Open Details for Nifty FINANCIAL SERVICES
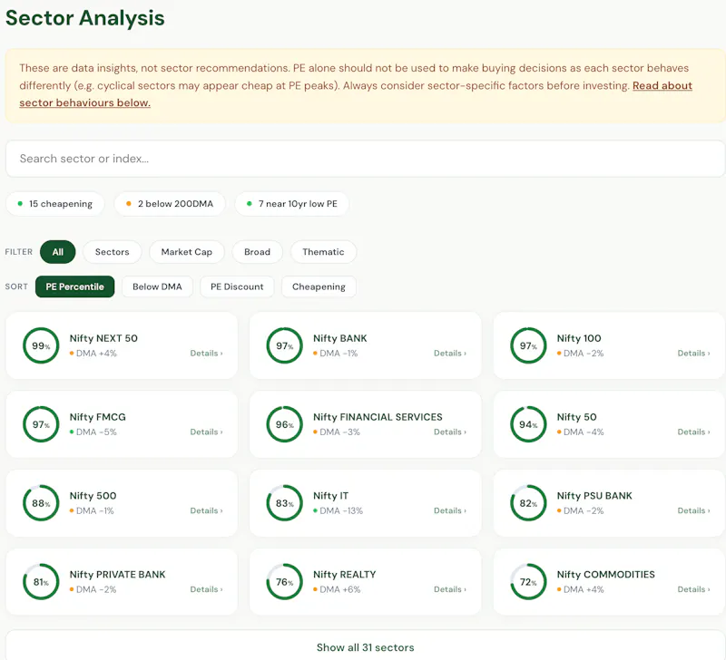Viewport: 726px width, 660px height. coord(450,432)
